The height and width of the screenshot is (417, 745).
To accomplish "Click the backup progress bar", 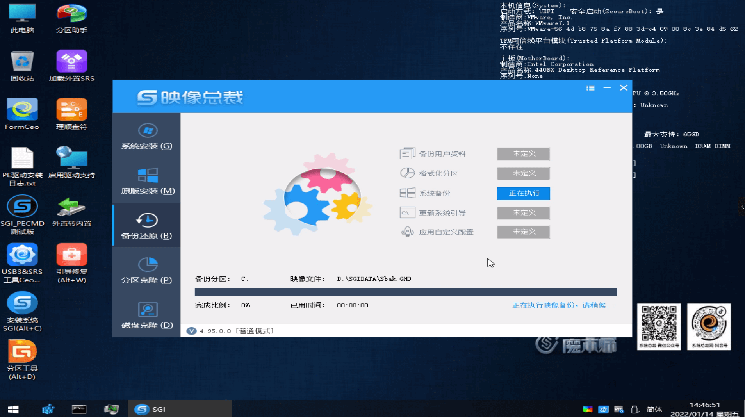I will click(406, 292).
